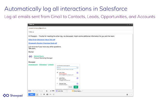Open the Data-driven Decisions Value Doc.pdf link

(42, 40)
